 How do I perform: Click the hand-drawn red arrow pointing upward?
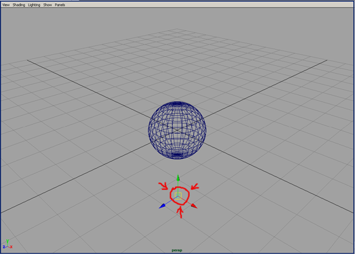click(181, 213)
